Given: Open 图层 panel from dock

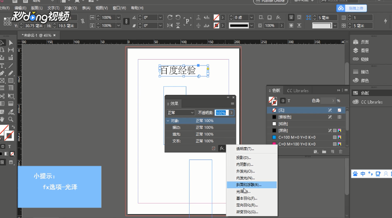Looking at the screenshot, I should coord(360,51).
